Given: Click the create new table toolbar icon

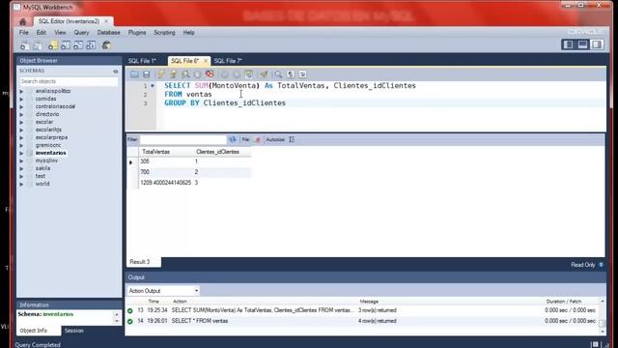Looking at the screenshot, I should pyautogui.click(x=66, y=45).
